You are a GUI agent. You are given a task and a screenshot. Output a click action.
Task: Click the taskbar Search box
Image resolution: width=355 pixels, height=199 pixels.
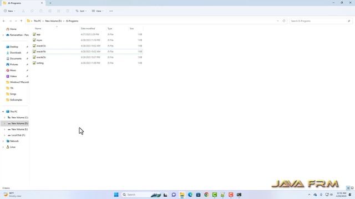point(141,195)
